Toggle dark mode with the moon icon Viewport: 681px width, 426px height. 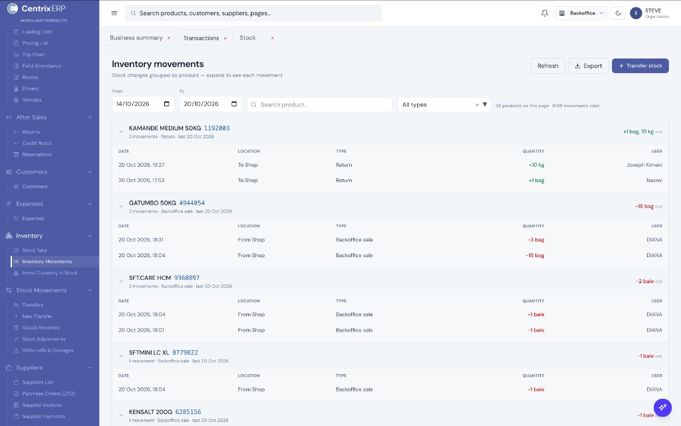click(618, 13)
